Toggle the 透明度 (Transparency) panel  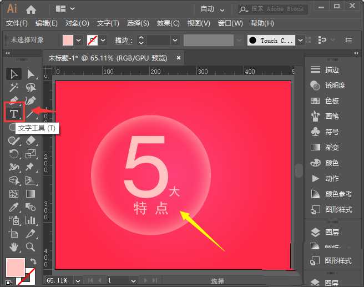(x=335, y=85)
